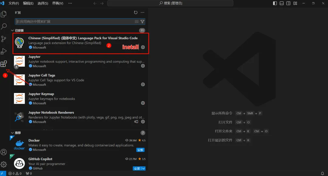Refresh the extensions list
Image resolution: width=328 pixels, height=176 pixels.
click(x=135, y=12)
